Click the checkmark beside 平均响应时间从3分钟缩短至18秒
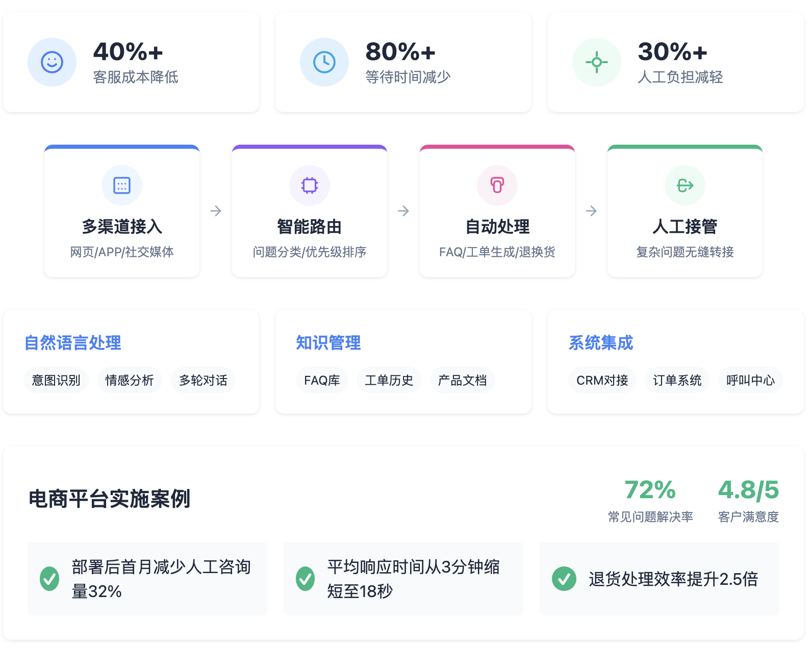The image size is (810, 649). pos(306,579)
